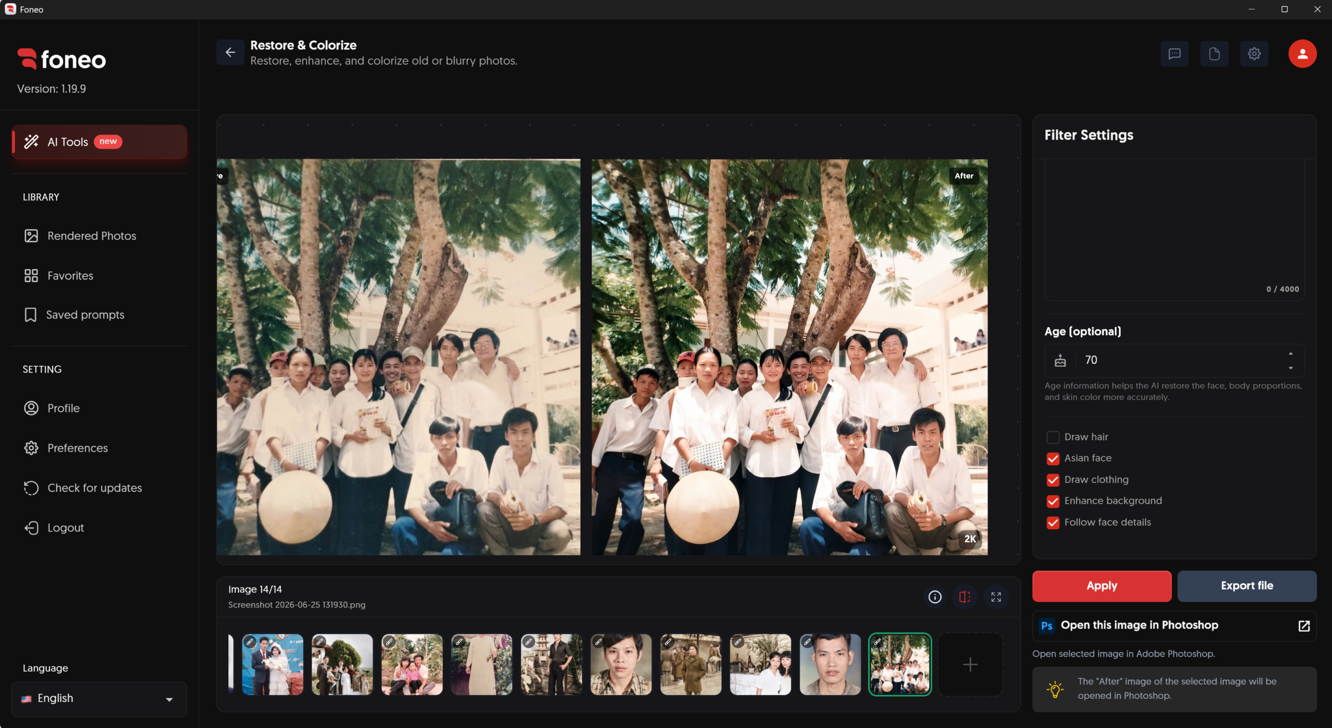Click the red user account avatar

click(1302, 54)
